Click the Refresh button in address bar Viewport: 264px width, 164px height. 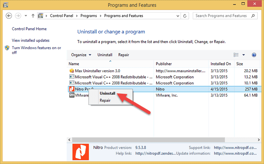(x=185, y=16)
